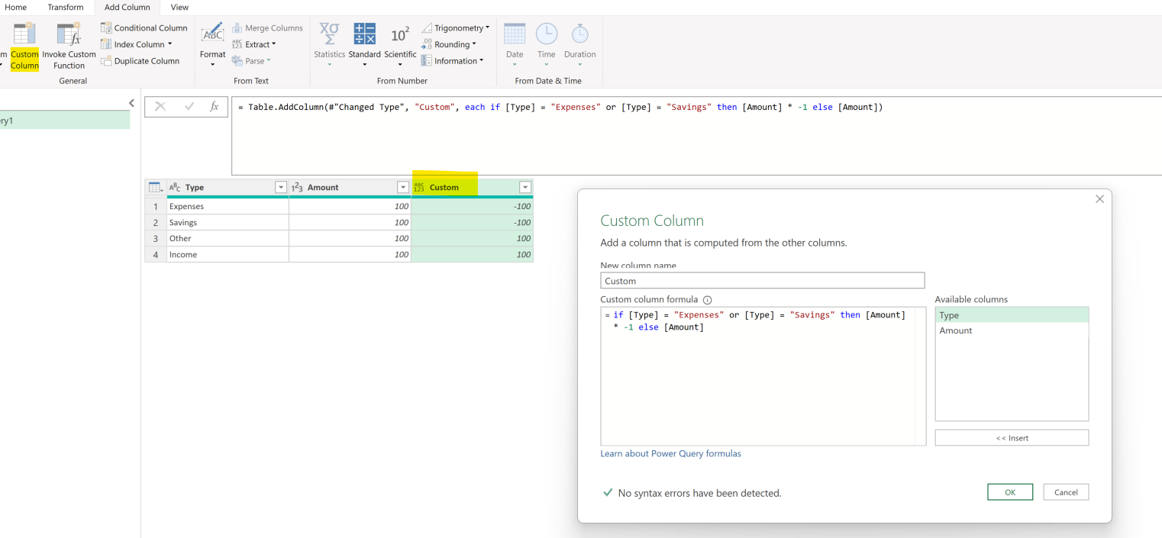Screen dimensions: 1162x538
Task: Close the Custom Column dialog
Action: pyautogui.click(x=1099, y=199)
